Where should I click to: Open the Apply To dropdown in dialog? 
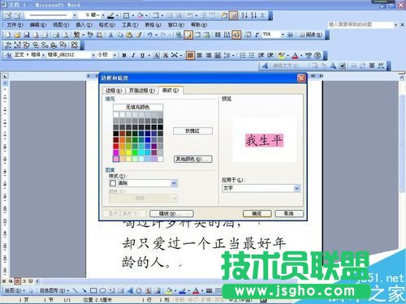[x=297, y=188]
